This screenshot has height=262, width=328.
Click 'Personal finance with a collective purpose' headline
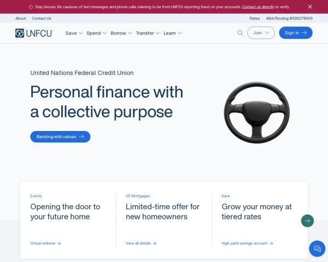107,102
